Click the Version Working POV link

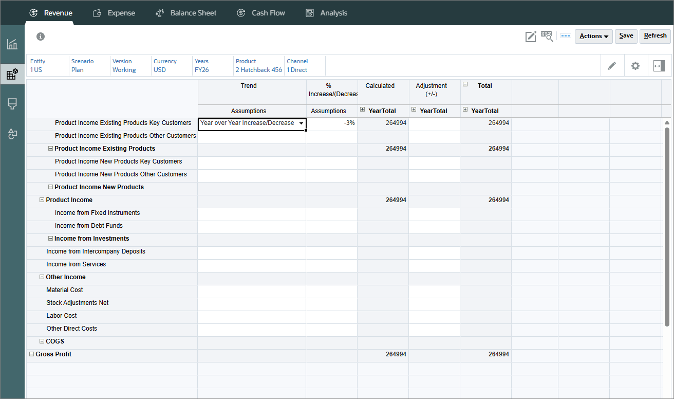click(x=124, y=65)
